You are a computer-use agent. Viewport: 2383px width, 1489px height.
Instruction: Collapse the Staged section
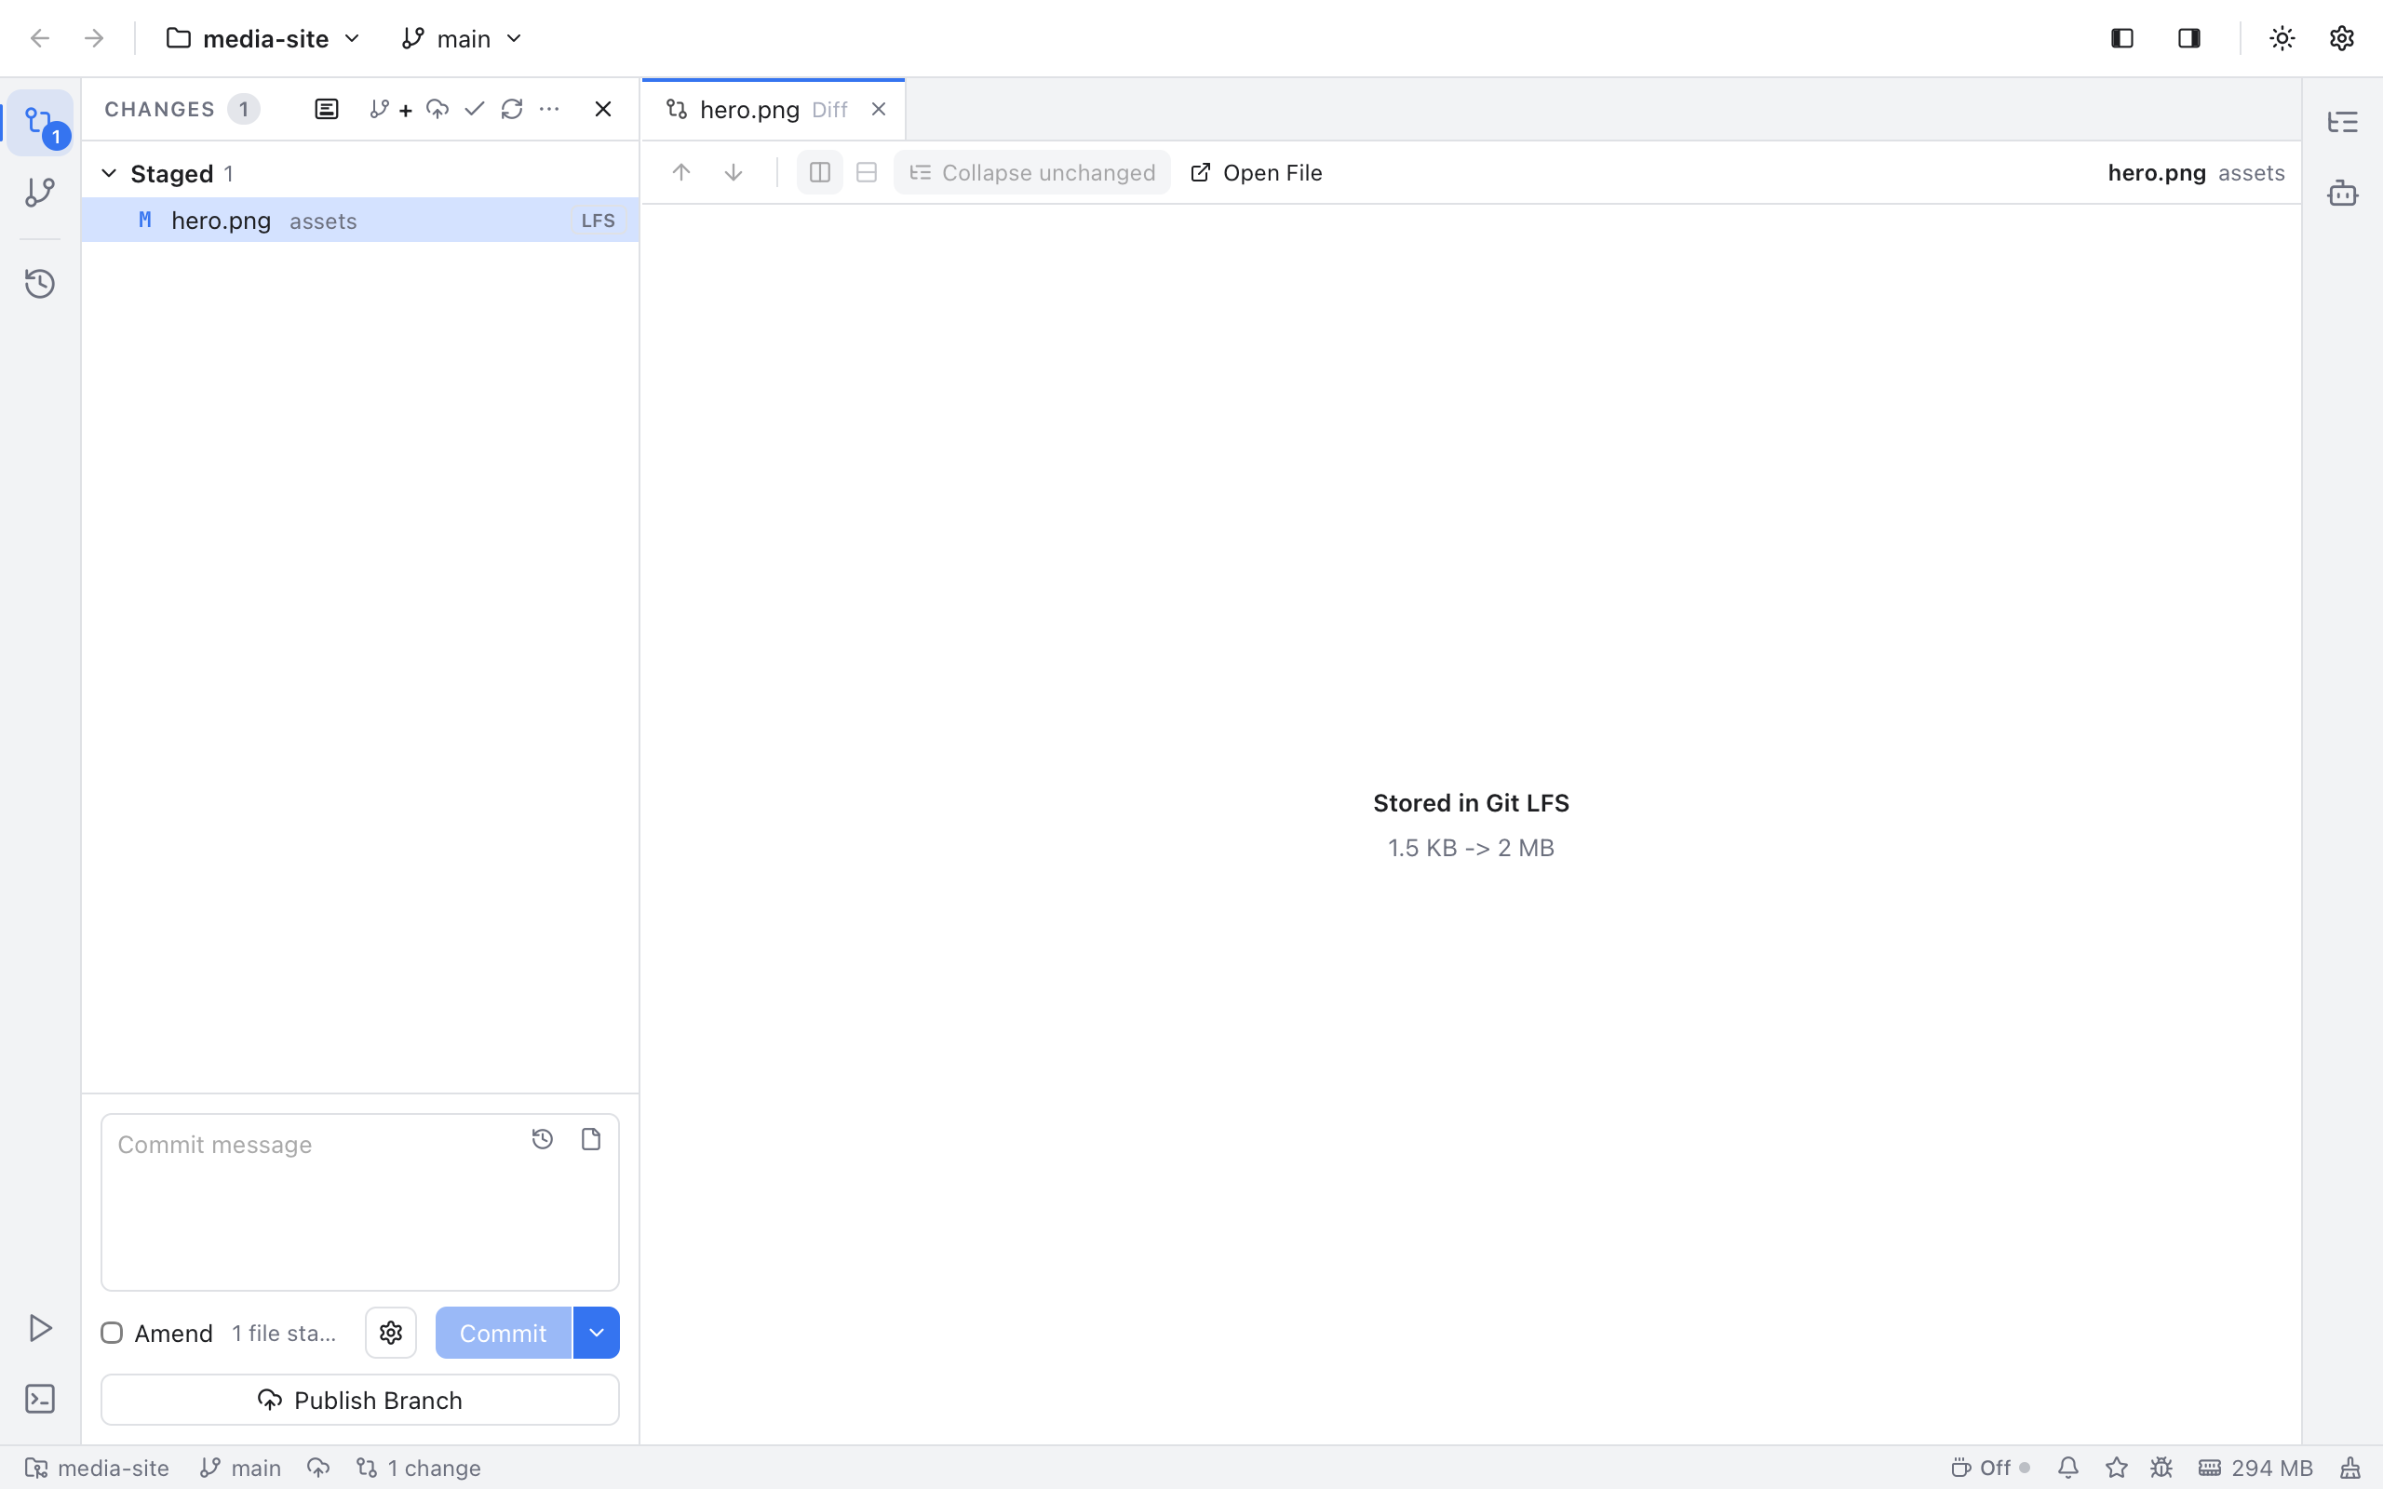(x=109, y=173)
